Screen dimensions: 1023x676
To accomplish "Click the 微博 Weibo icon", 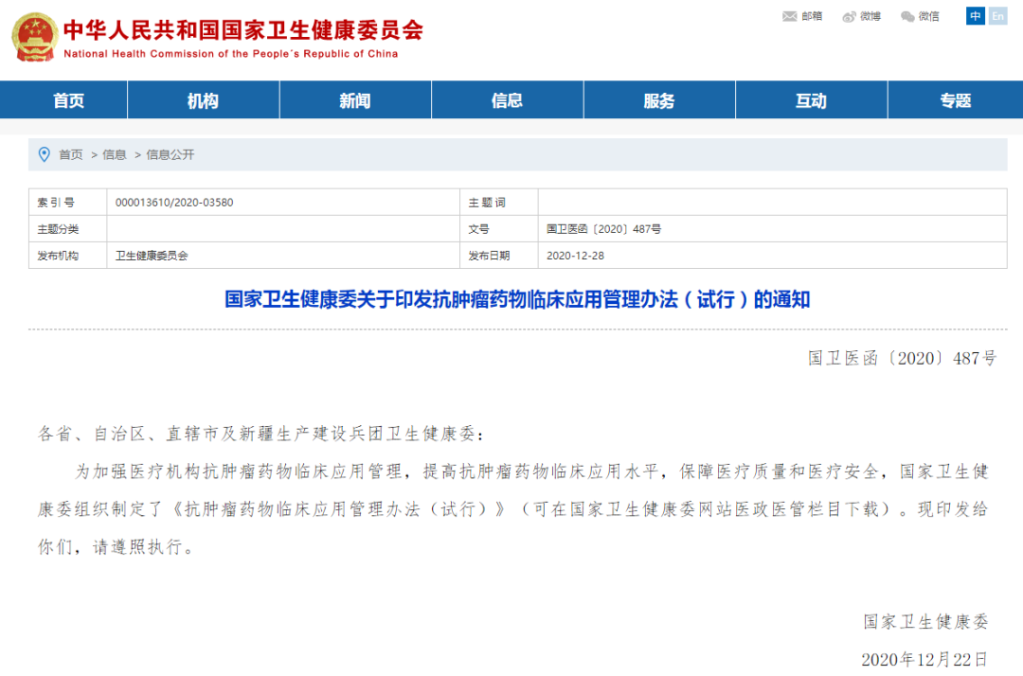I will 850,16.
